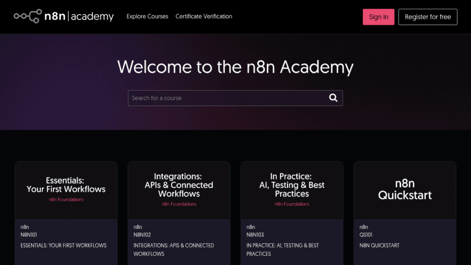Image resolution: width=471 pixels, height=265 pixels.
Task: Focus the Search for a course field
Action: click(235, 98)
